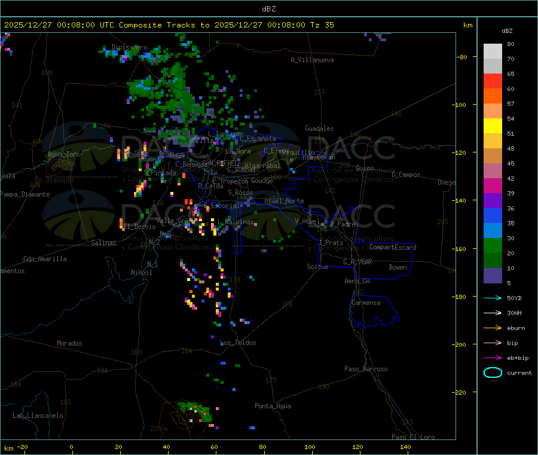Click the 'Tz 35' label in header

[322, 25]
